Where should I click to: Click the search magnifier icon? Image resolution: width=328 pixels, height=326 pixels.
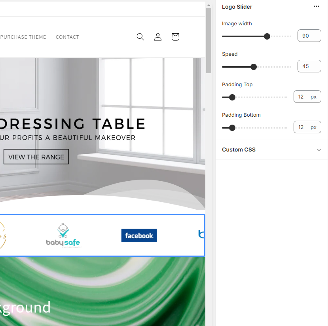pos(140,37)
